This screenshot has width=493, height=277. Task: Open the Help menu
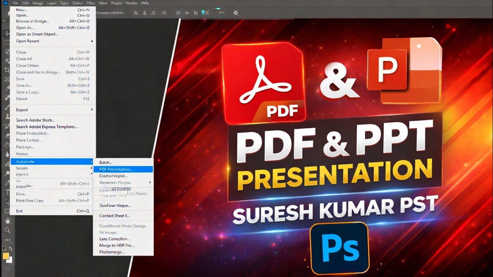[x=145, y=3]
